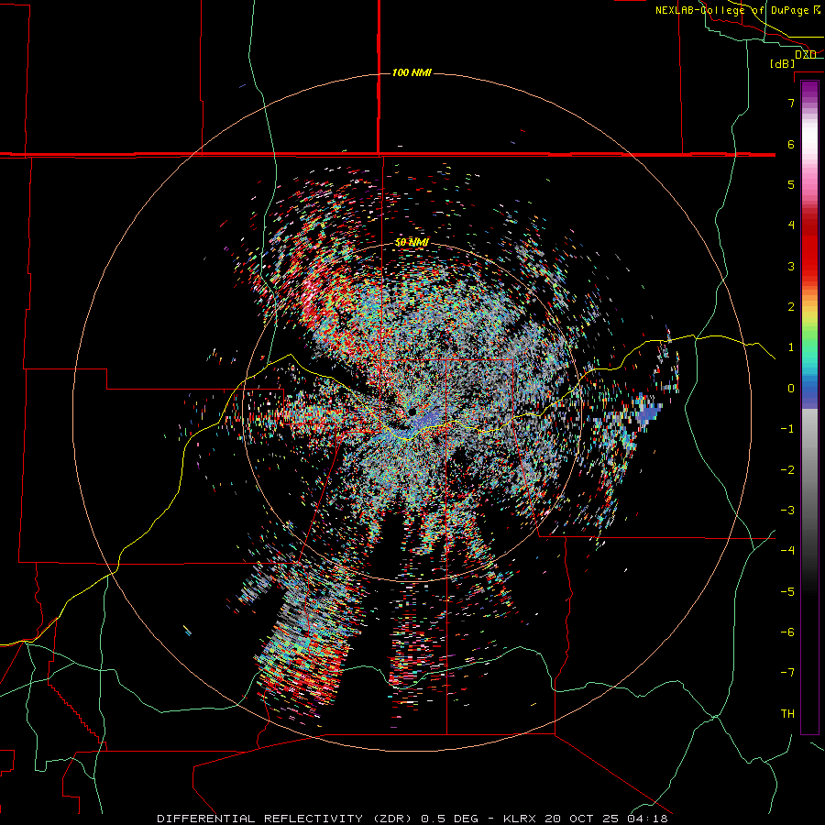Click the "-4" scale value

(787, 551)
